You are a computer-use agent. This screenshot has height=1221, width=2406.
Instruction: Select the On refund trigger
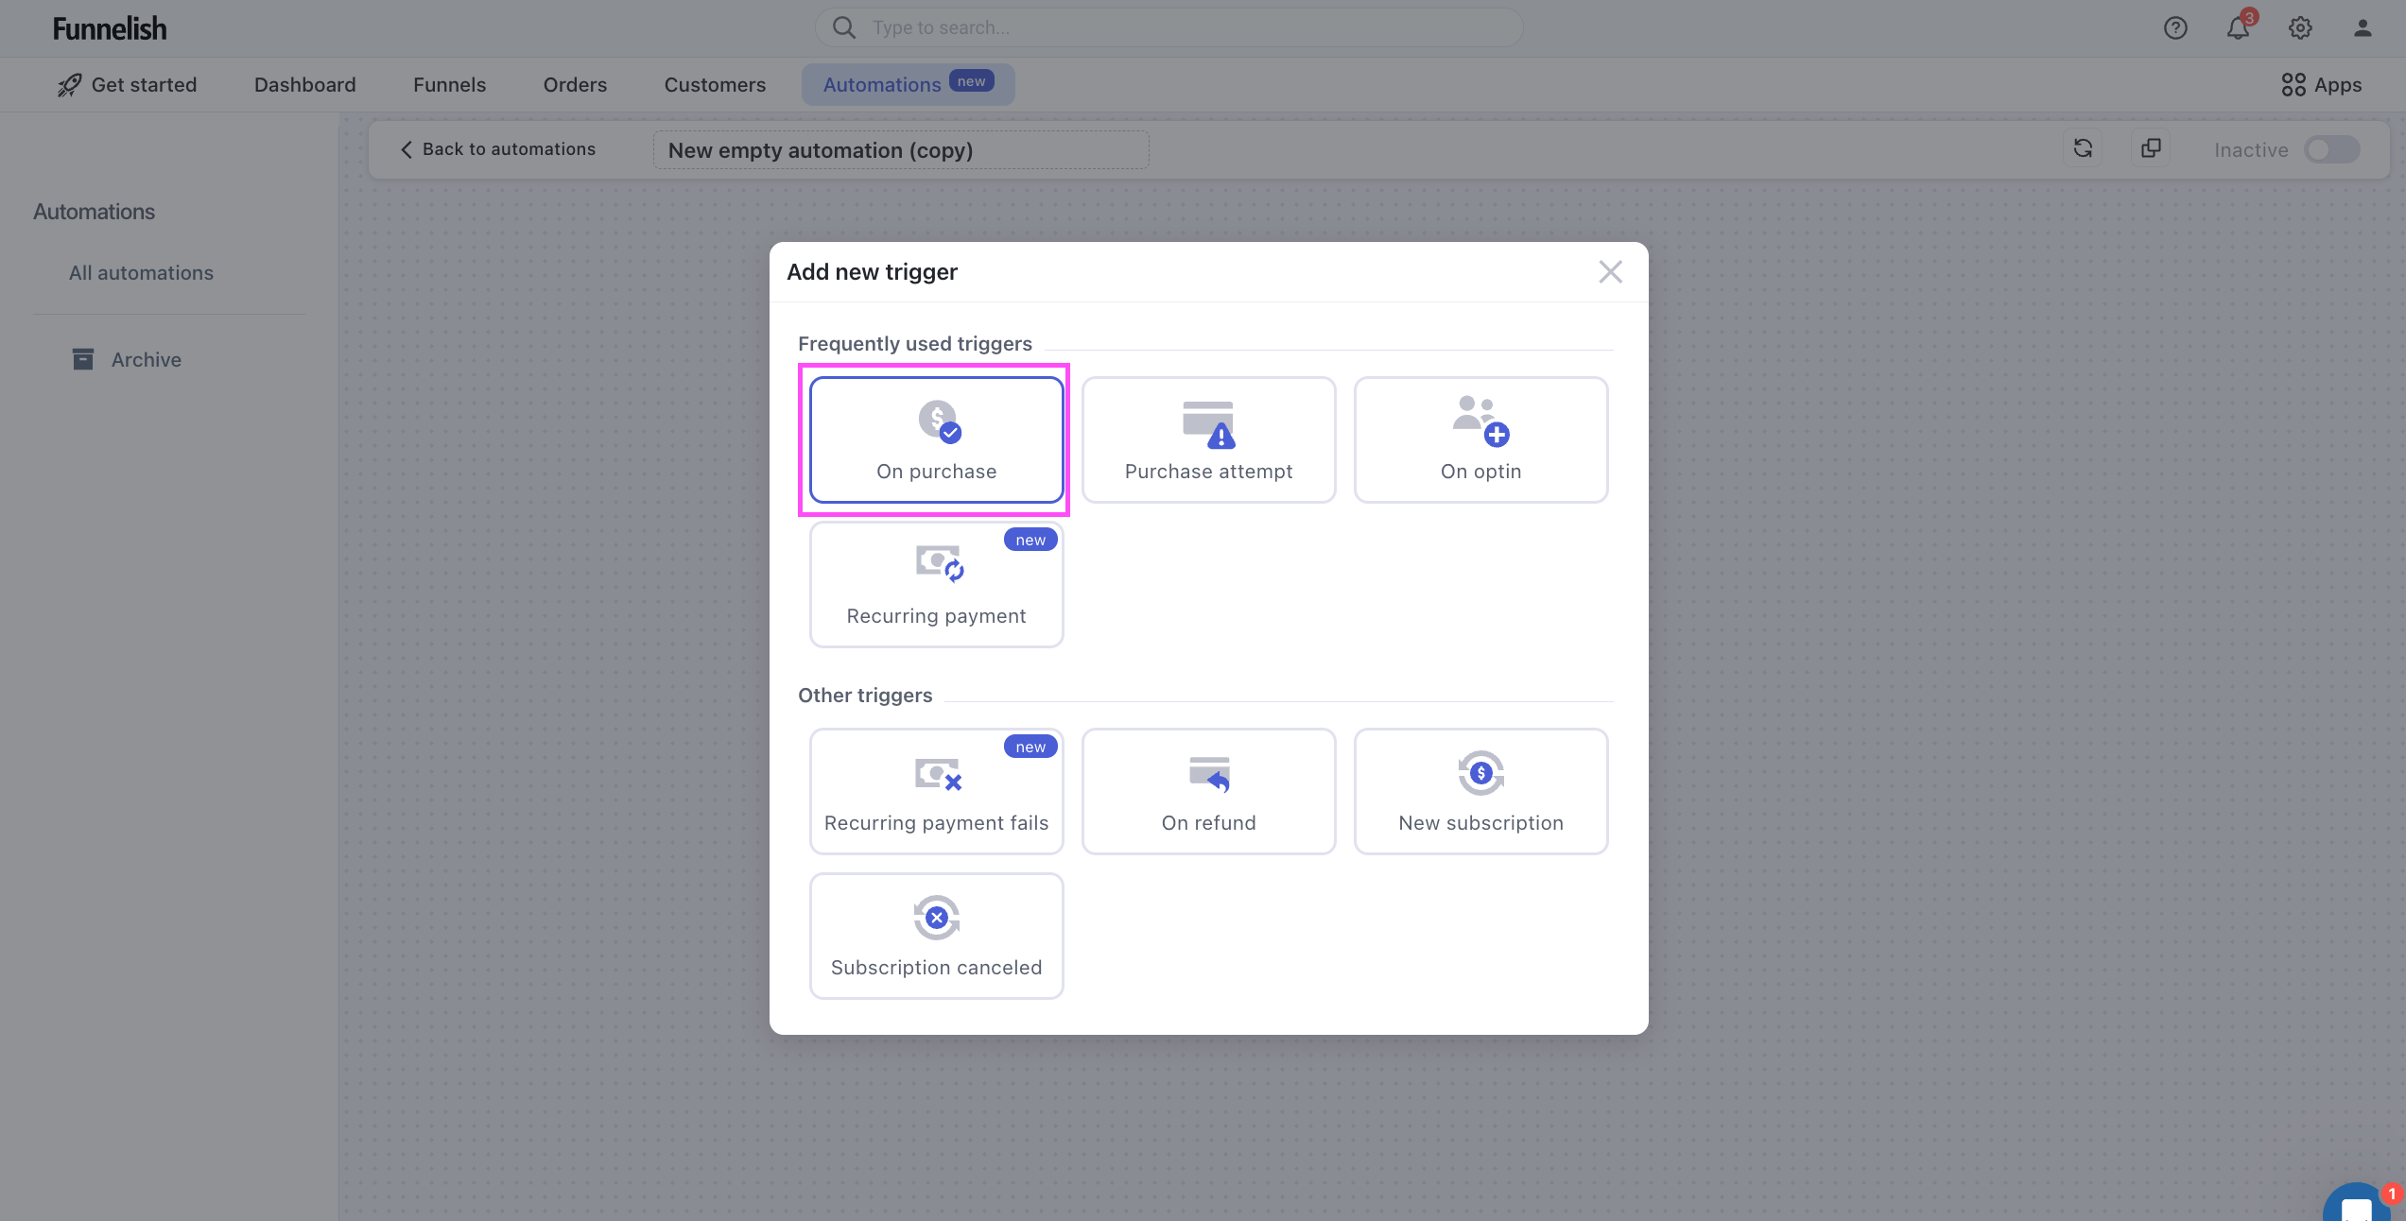coord(1208,792)
